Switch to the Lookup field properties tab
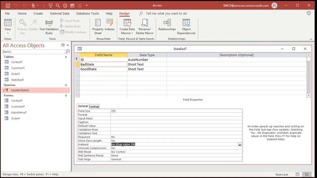The width and height of the screenshot is (317, 178). [x=94, y=106]
